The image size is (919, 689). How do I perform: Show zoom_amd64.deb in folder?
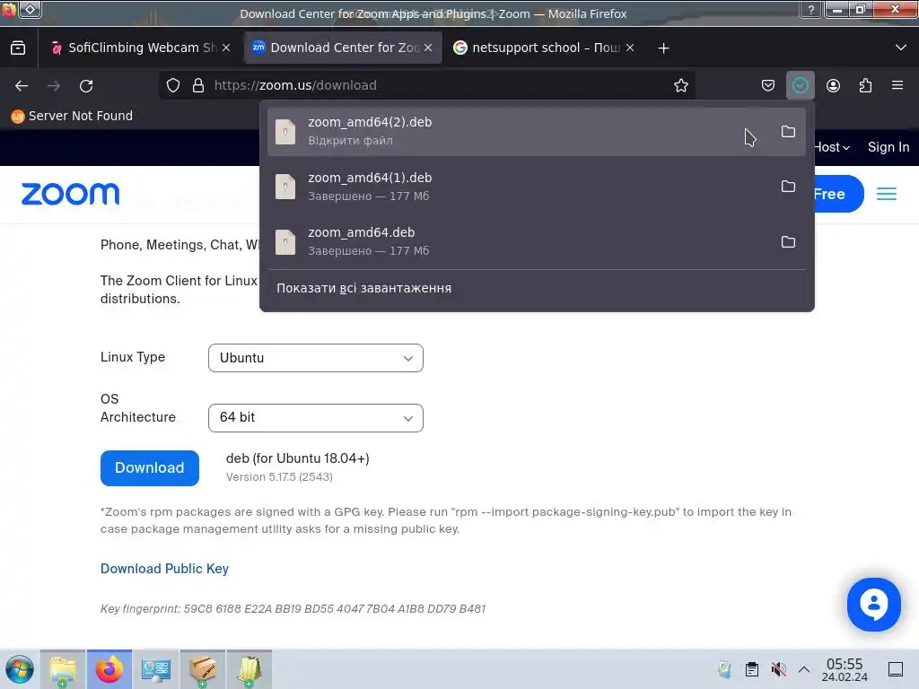click(x=788, y=241)
